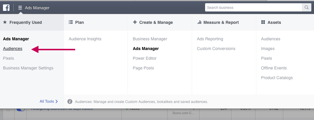Open Ads Manager under Frequently Used
314x120 pixels.
point(16,39)
